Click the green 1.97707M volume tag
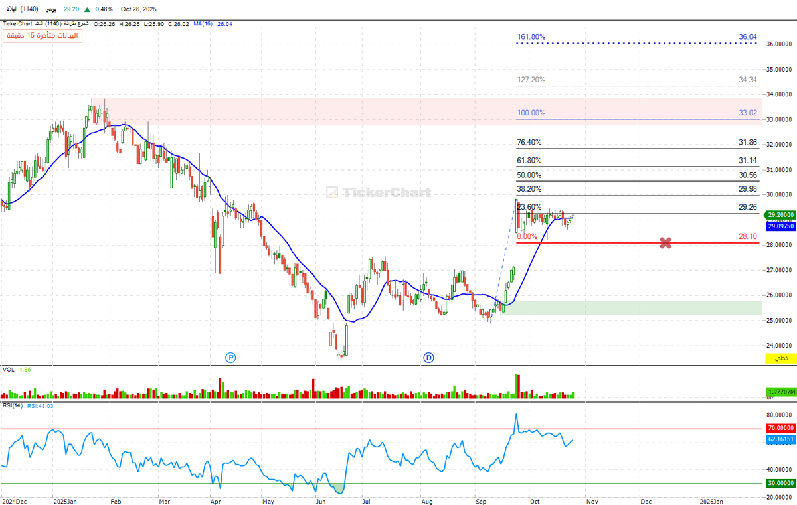797x505 pixels. click(x=781, y=392)
